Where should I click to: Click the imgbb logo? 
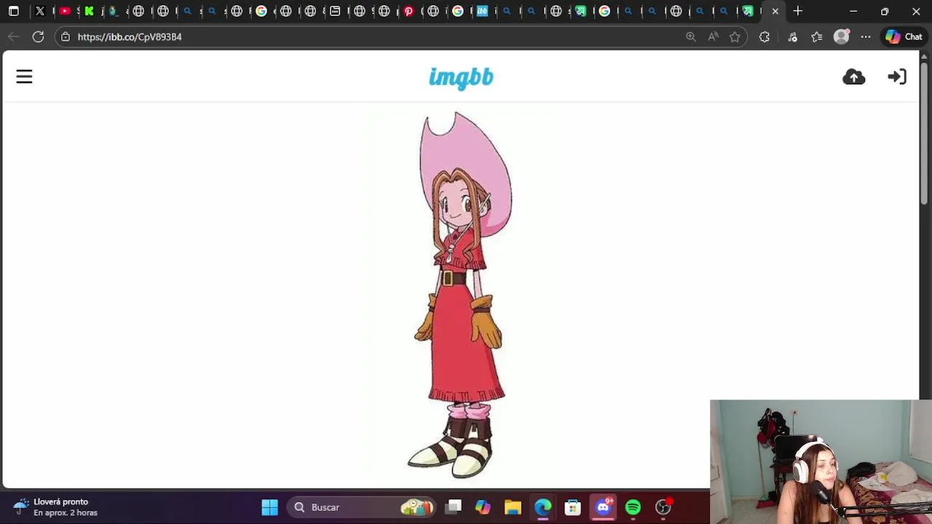point(461,77)
